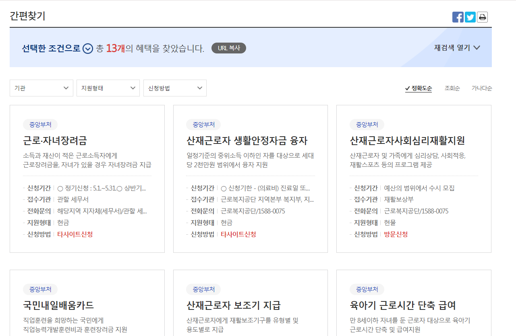Screen dimensions: 516x336
Task: Click 관할 세무서 접수기관 value
Action: point(73,199)
